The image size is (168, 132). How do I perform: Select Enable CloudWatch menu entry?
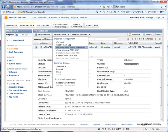66,83
